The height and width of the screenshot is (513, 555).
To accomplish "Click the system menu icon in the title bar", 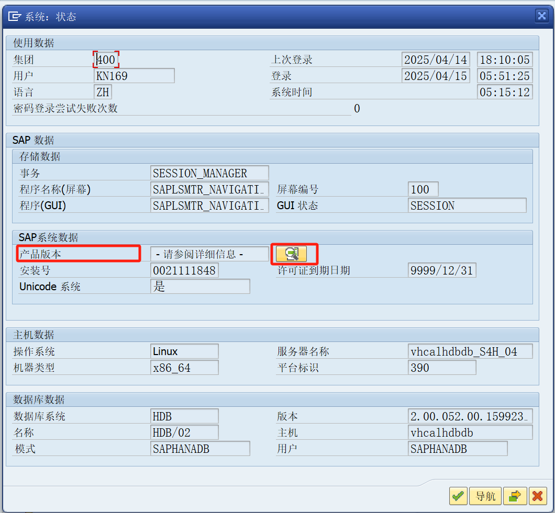I will tap(13, 16).
